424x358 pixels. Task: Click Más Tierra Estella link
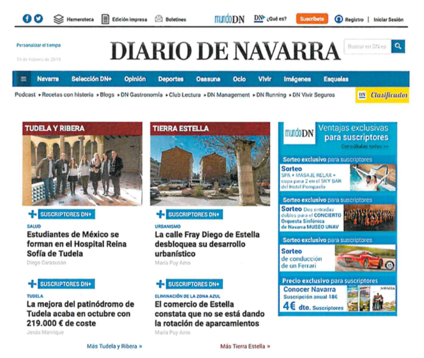pyautogui.click(x=245, y=346)
